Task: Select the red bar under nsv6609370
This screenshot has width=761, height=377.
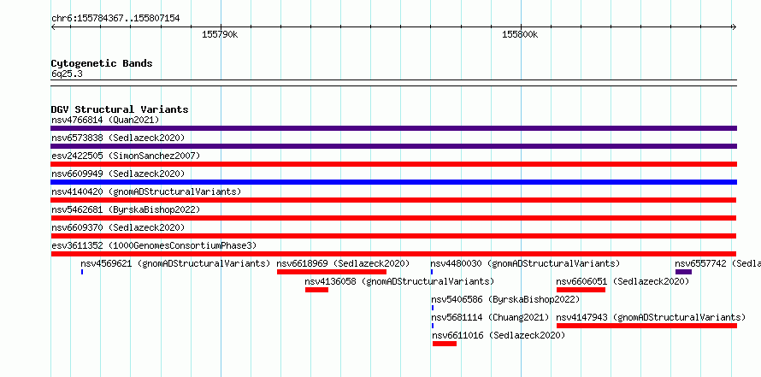Action: click(x=393, y=236)
